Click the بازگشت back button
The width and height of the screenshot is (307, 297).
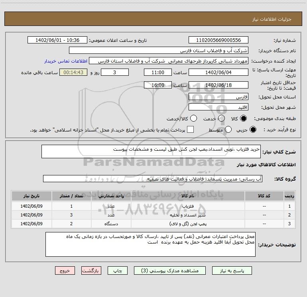(x=91, y=271)
